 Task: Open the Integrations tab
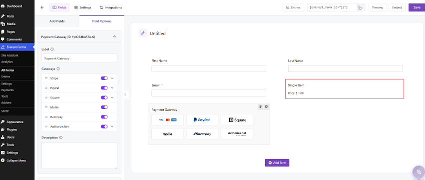[110, 7]
